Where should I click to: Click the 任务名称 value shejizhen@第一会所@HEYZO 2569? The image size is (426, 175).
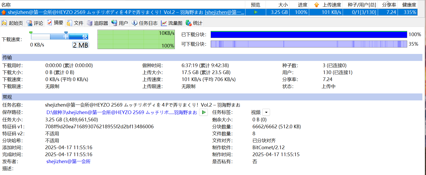click(143, 105)
